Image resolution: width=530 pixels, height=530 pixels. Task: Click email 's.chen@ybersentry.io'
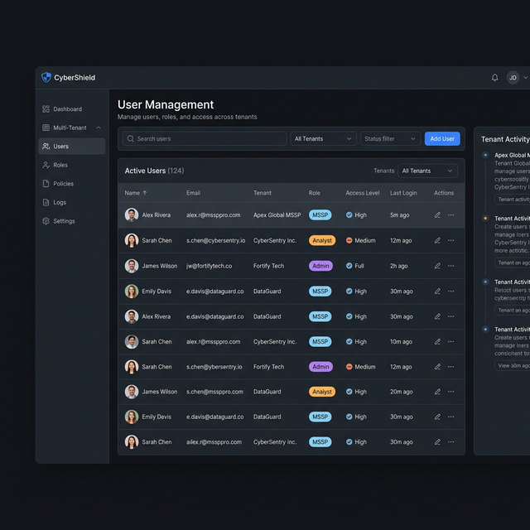[x=214, y=367]
